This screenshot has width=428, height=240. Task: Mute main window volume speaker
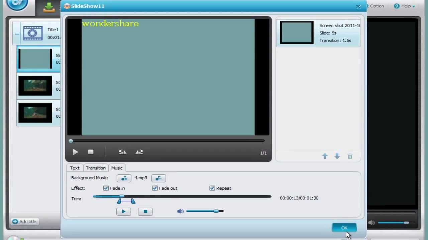(x=371, y=223)
